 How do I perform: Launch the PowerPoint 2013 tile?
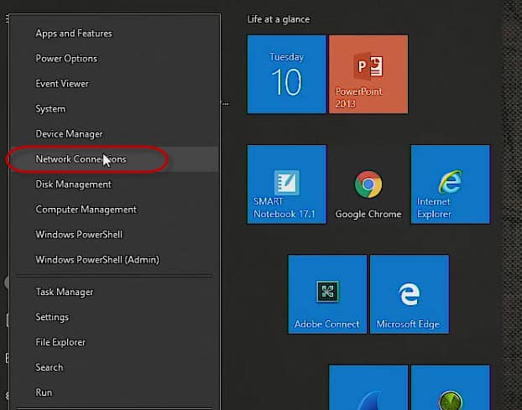click(368, 74)
